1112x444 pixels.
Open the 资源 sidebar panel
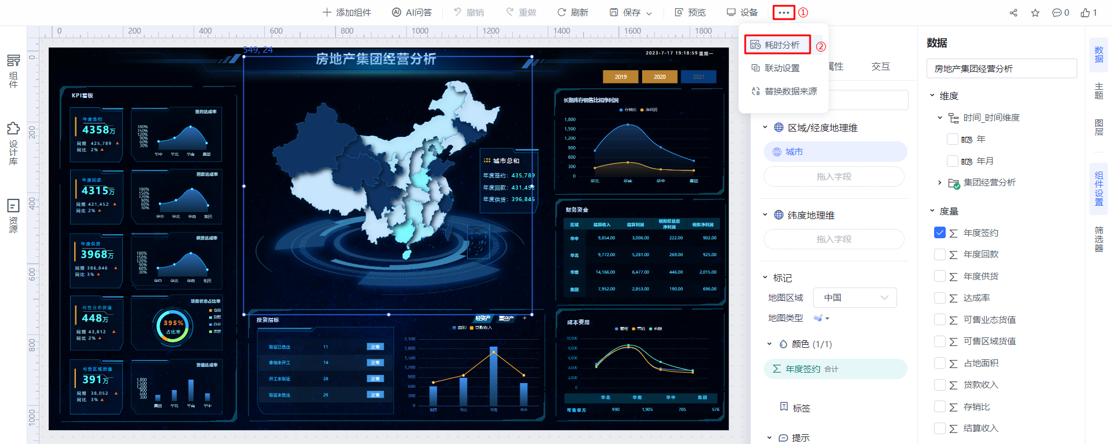pos(13,216)
